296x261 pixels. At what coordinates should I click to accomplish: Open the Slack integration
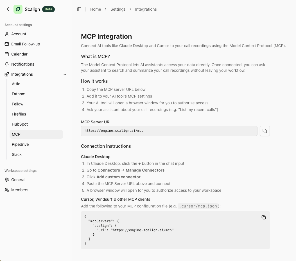click(x=17, y=154)
